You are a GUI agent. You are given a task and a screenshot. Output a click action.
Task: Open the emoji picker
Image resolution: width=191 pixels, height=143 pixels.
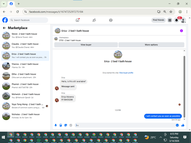click(177, 125)
